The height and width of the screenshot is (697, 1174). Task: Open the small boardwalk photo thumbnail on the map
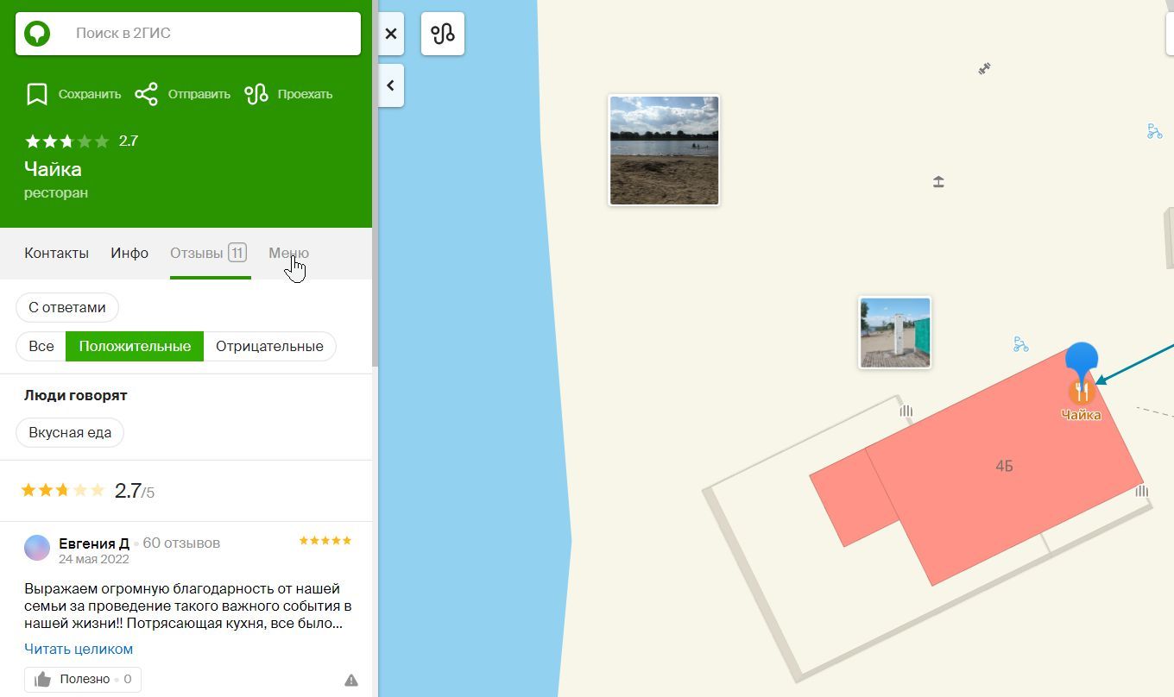895,333
